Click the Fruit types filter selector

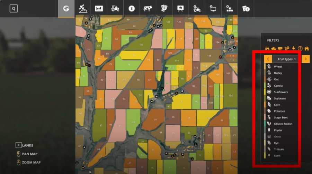(x=287, y=59)
